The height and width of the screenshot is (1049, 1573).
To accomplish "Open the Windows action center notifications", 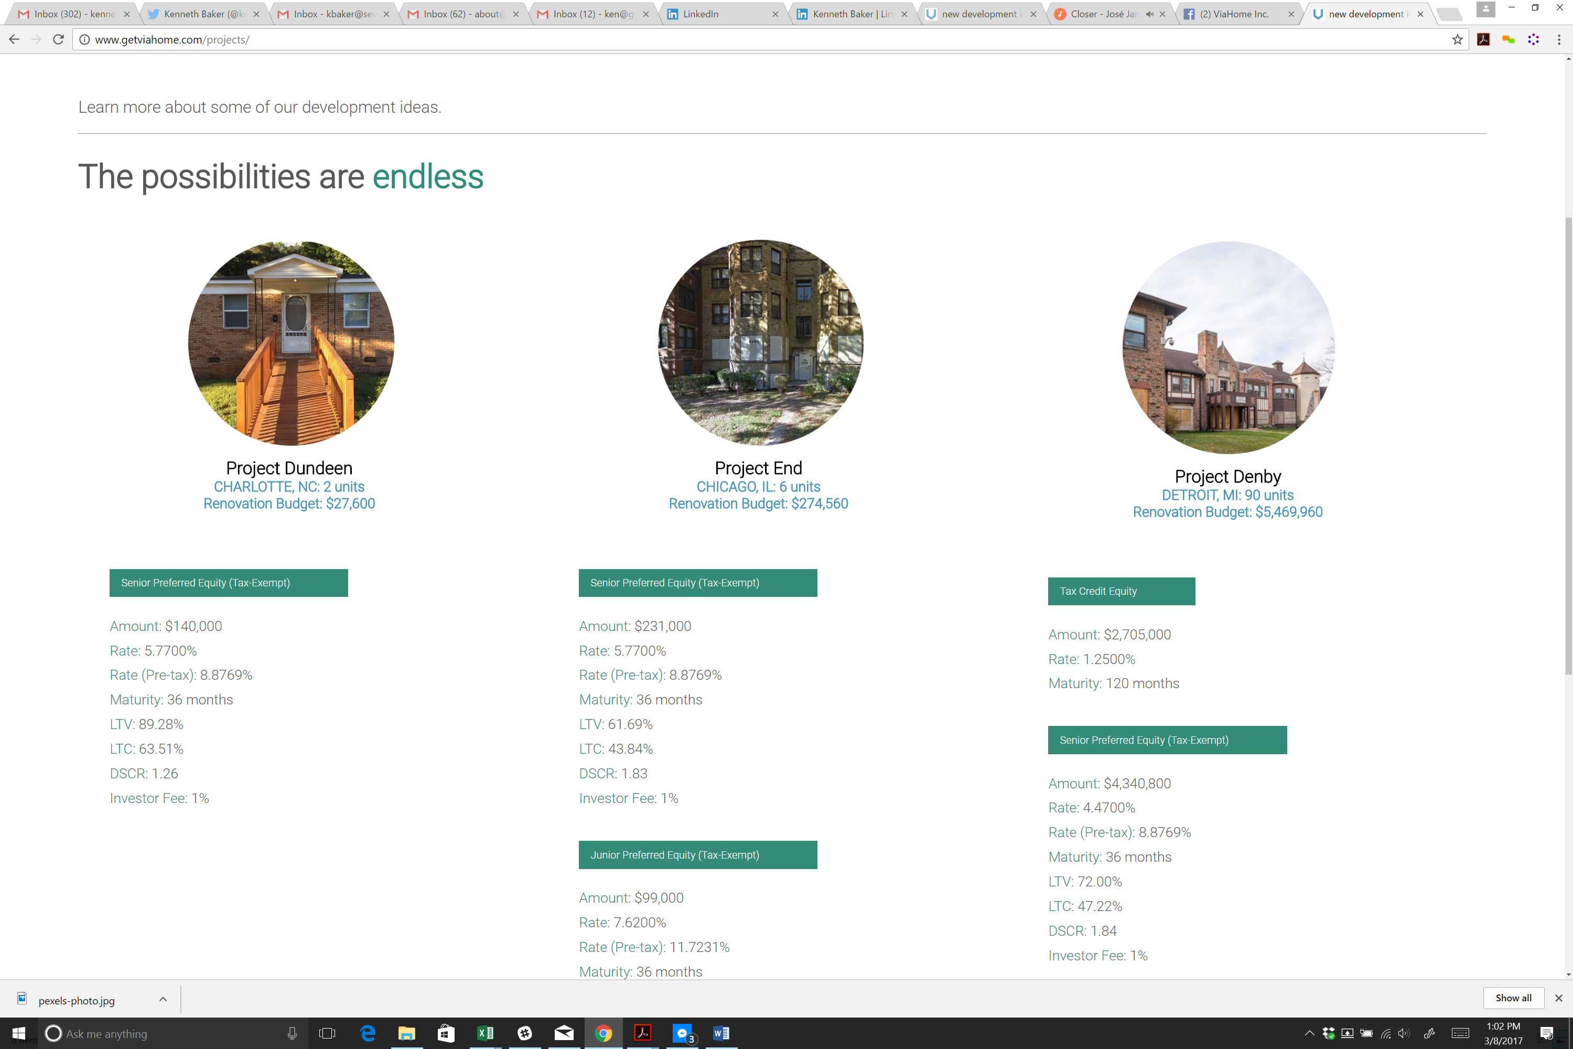I will point(1546,1033).
